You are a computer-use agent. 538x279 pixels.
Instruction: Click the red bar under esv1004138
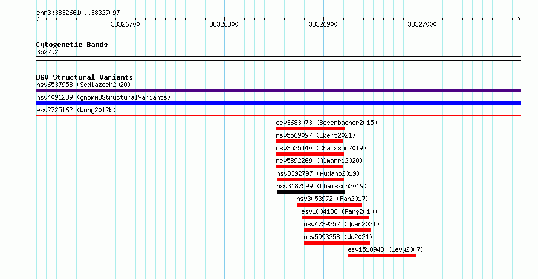pos(335,217)
